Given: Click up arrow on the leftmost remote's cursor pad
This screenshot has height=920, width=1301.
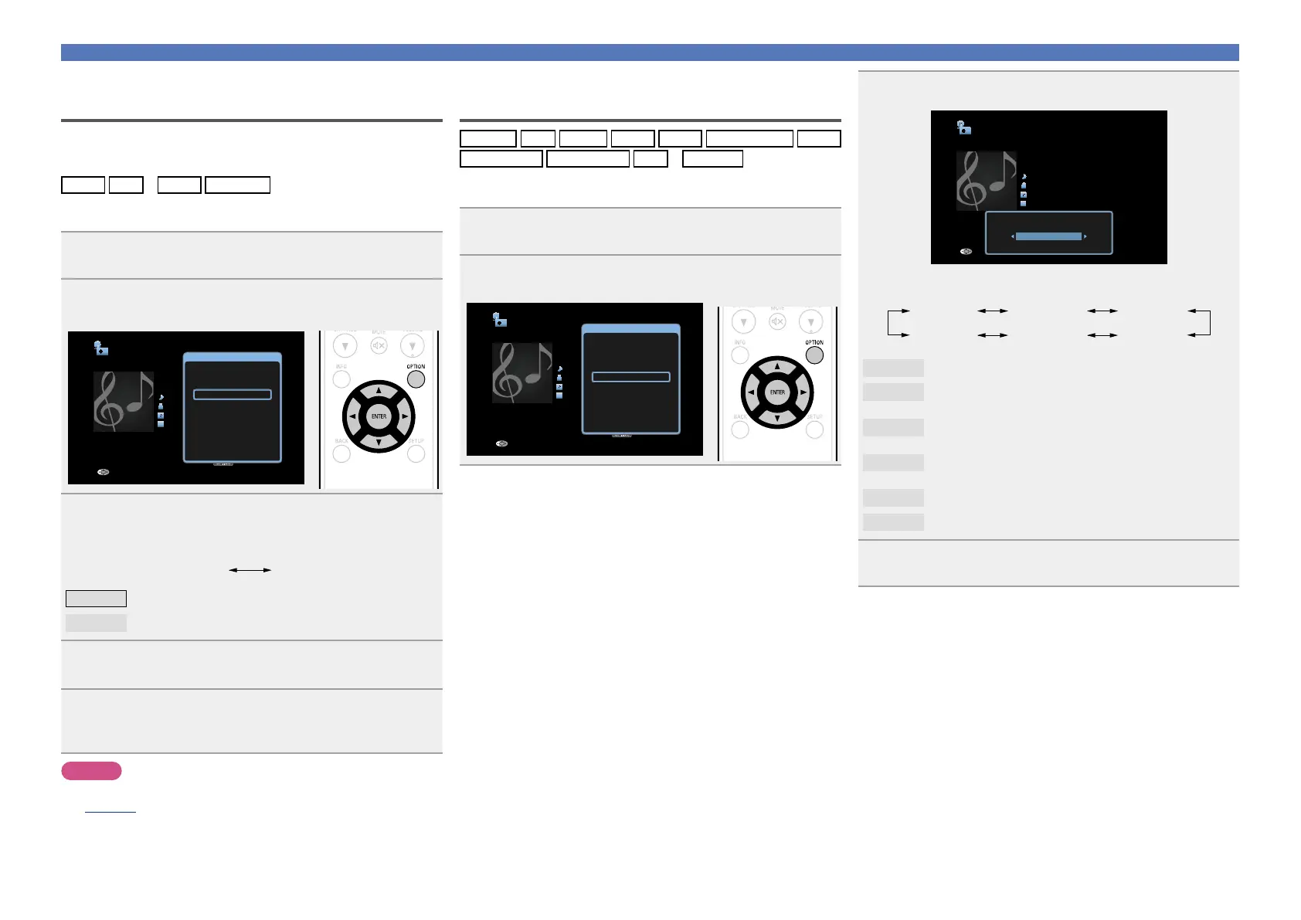Looking at the screenshot, I should coord(379,391).
